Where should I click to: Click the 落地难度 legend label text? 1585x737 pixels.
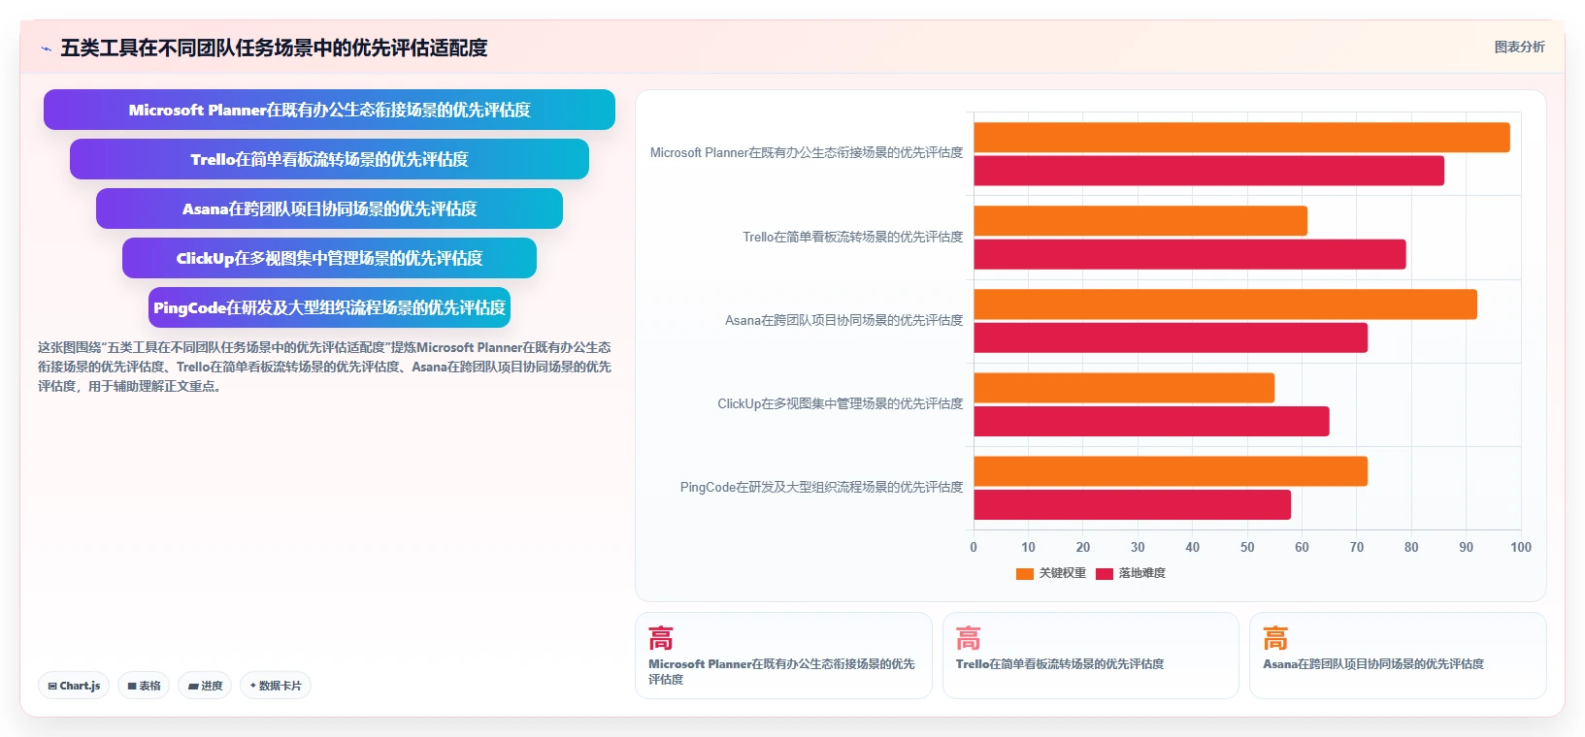(1142, 573)
